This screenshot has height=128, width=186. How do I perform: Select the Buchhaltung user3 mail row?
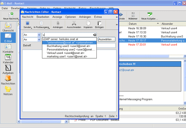tap(152, 37)
